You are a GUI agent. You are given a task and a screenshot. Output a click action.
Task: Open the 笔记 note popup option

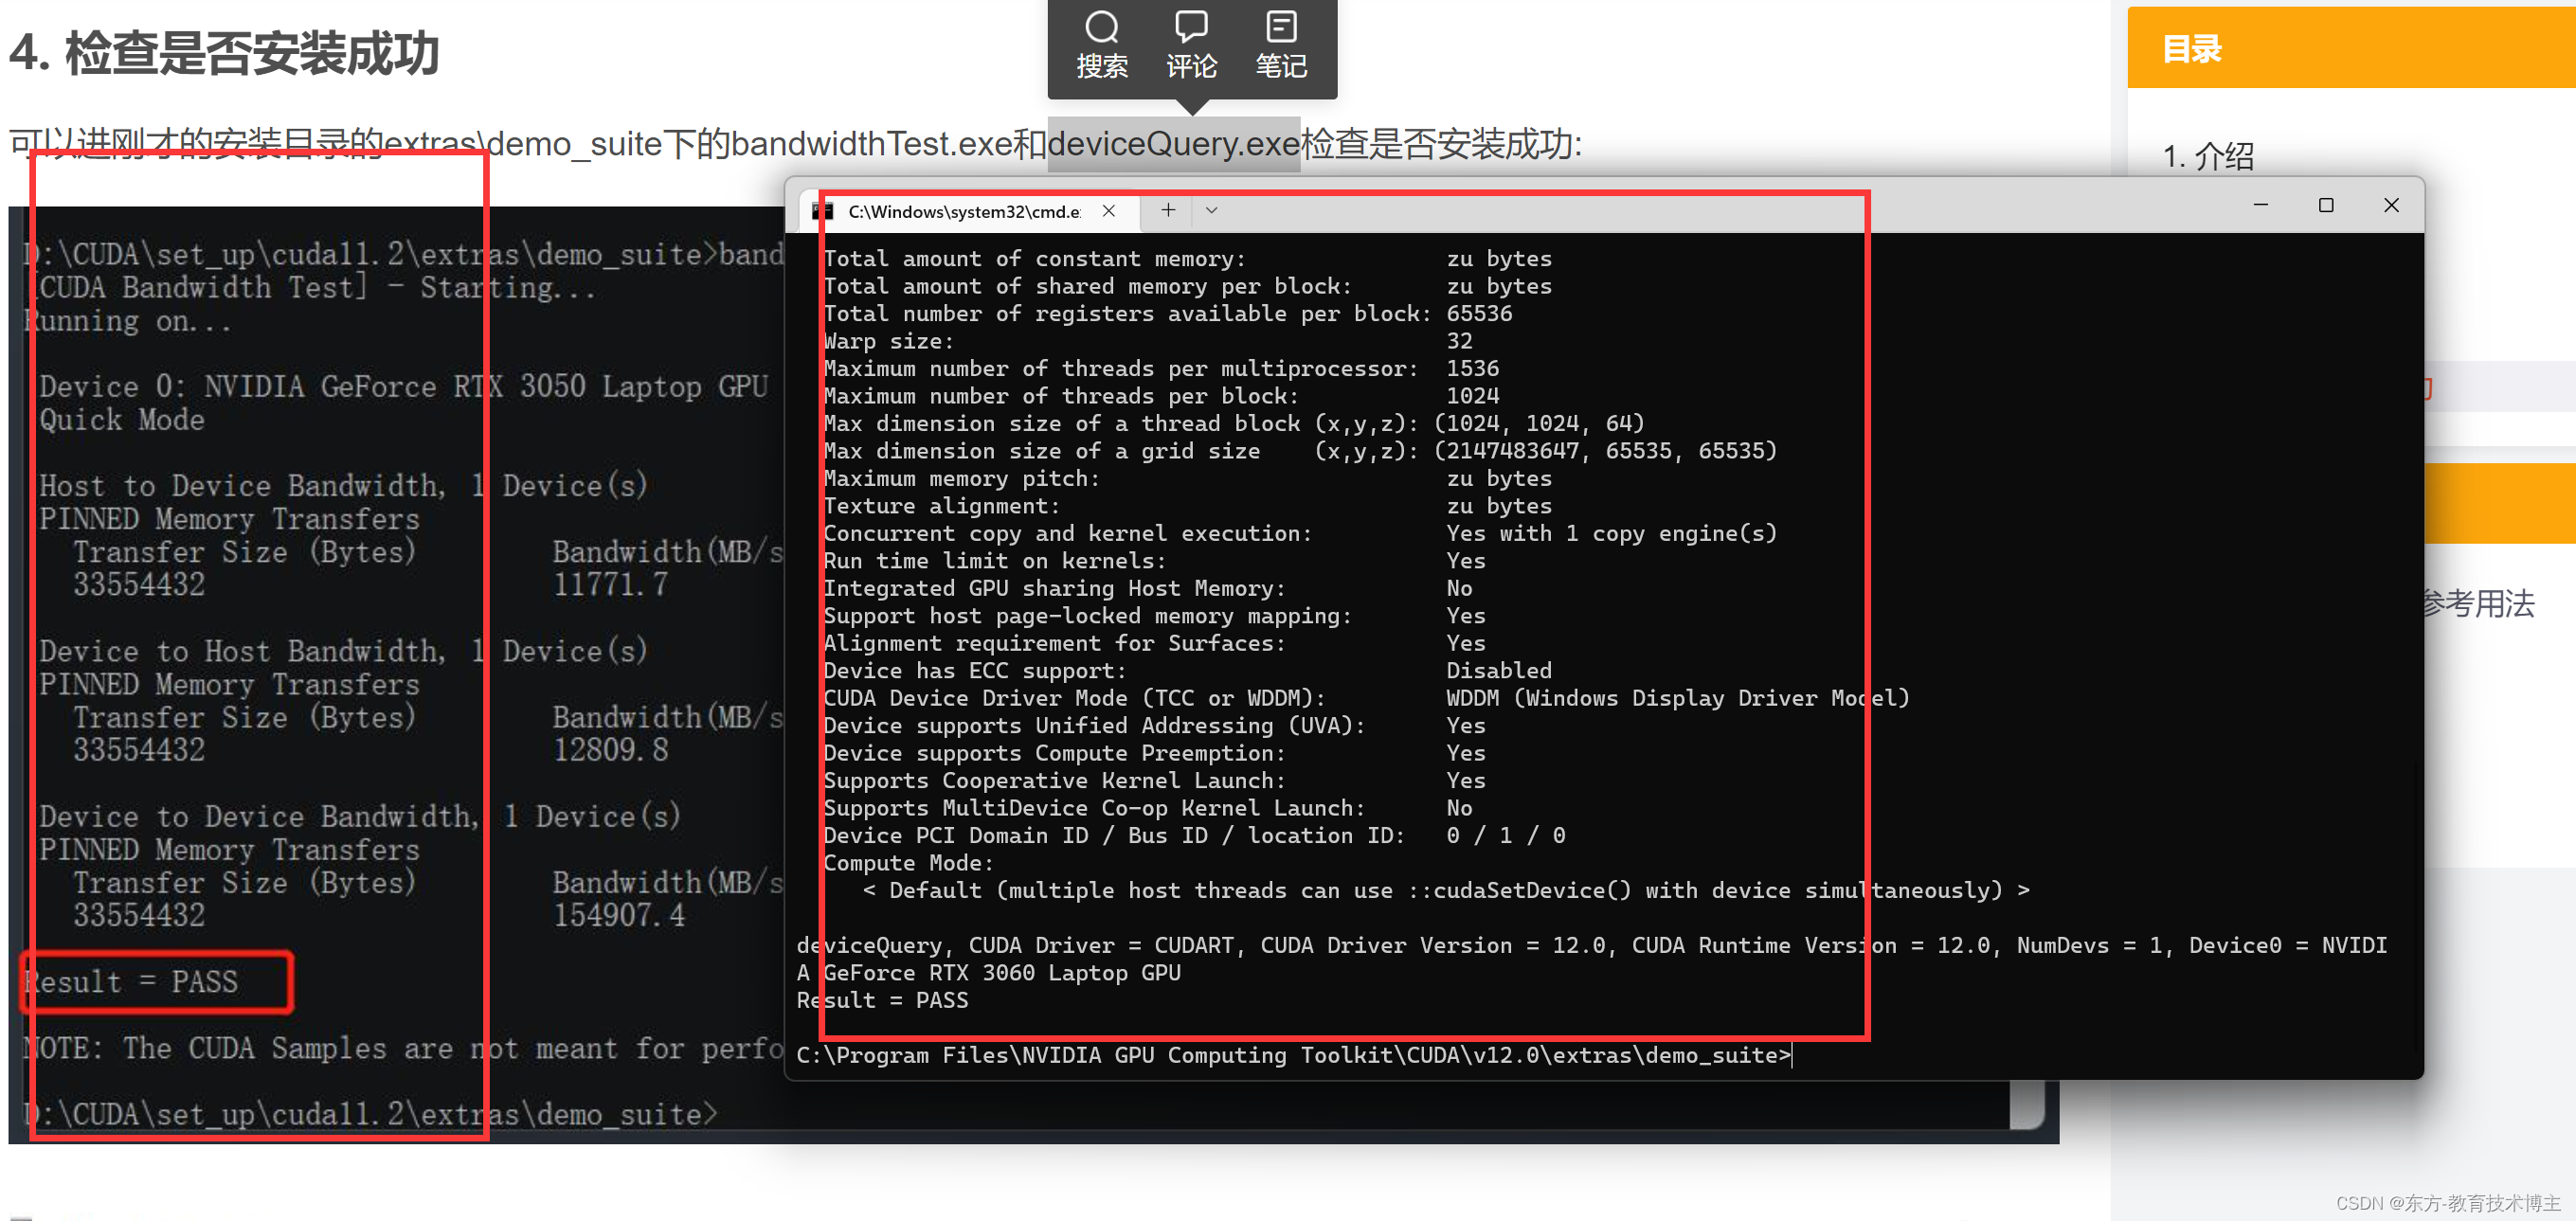1280,46
